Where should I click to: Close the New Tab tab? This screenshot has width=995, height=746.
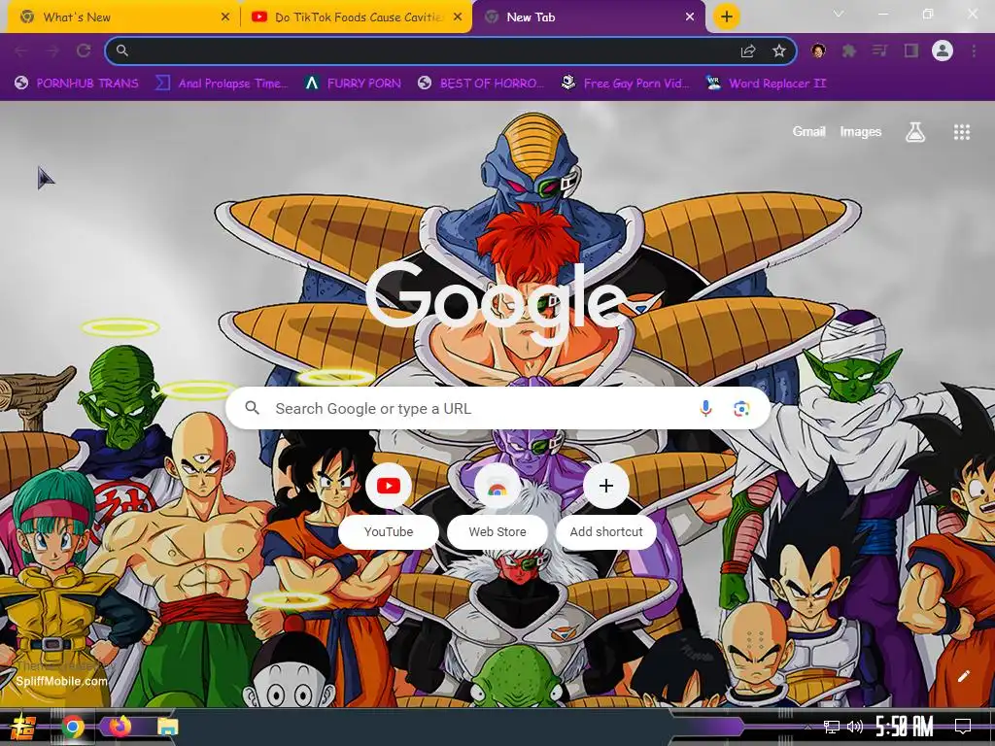point(690,17)
